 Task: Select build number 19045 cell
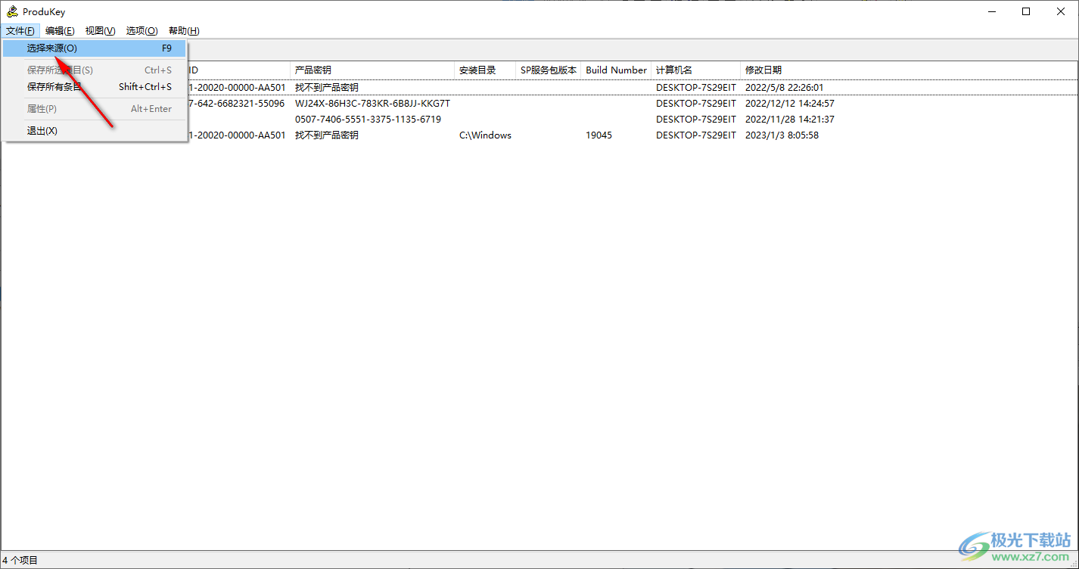599,135
